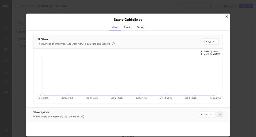Screen dimensions: 256x137
Task: Close the Brand Guidelines analytics dialog
Action: coord(226,16)
